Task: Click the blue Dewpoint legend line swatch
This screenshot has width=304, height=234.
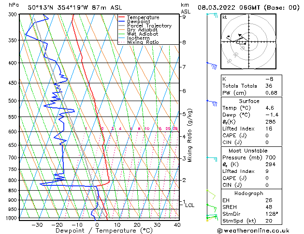Action: tap(122, 21)
